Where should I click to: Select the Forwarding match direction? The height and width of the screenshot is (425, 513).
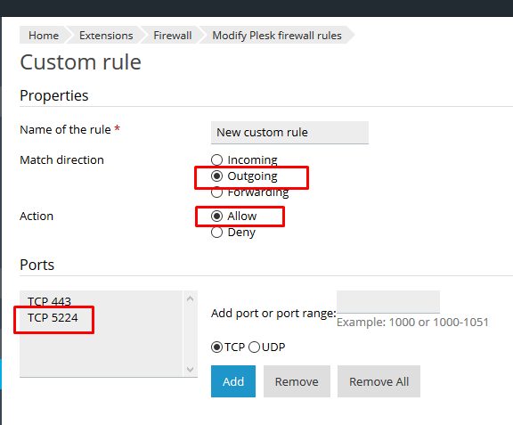point(216,192)
